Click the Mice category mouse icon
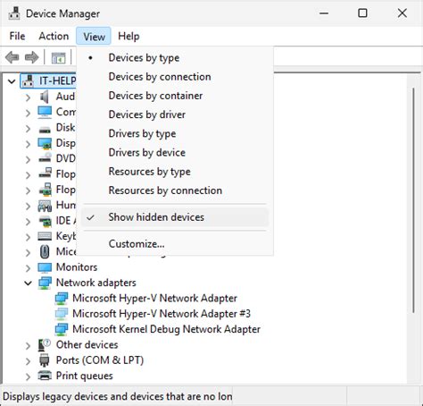This screenshot has height=406, width=423. point(45,251)
